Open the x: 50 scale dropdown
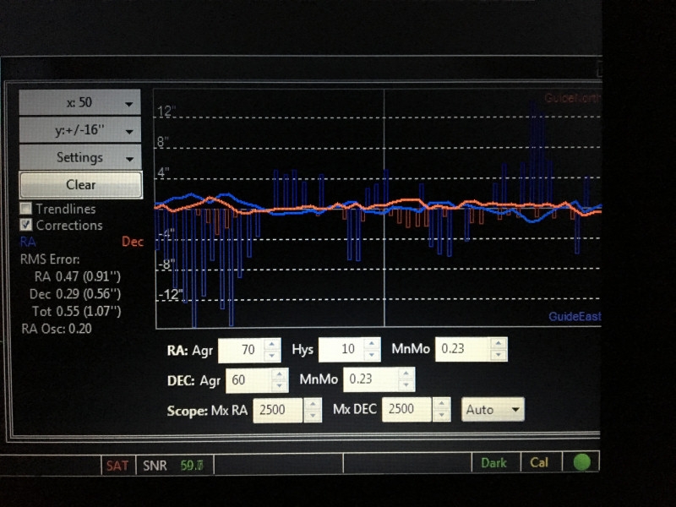This screenshot has height=507, width=676. point(79,102)
